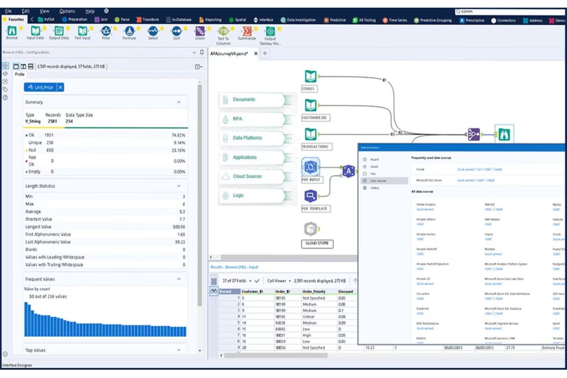The width and height of the screenshot is (567, 378).
Task: Click checkmark icon beside 37 of 37 Fields
Action: pos(257,281)
